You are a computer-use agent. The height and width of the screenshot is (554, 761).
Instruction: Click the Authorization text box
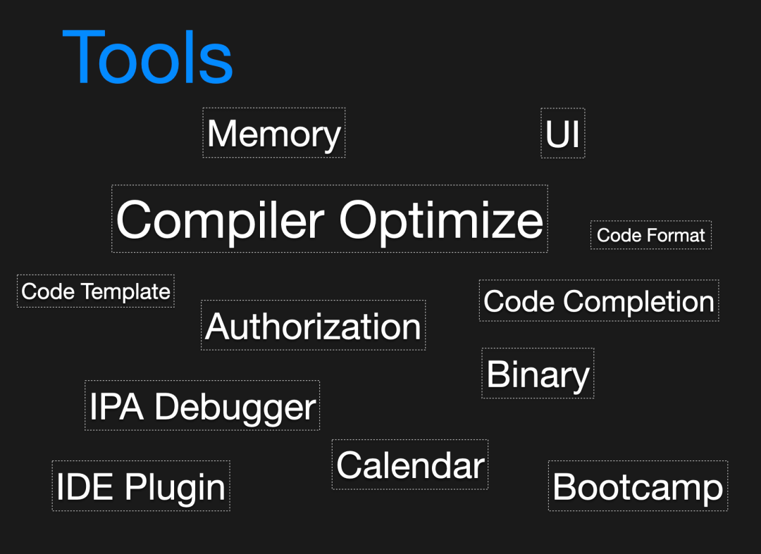(313, 326)
